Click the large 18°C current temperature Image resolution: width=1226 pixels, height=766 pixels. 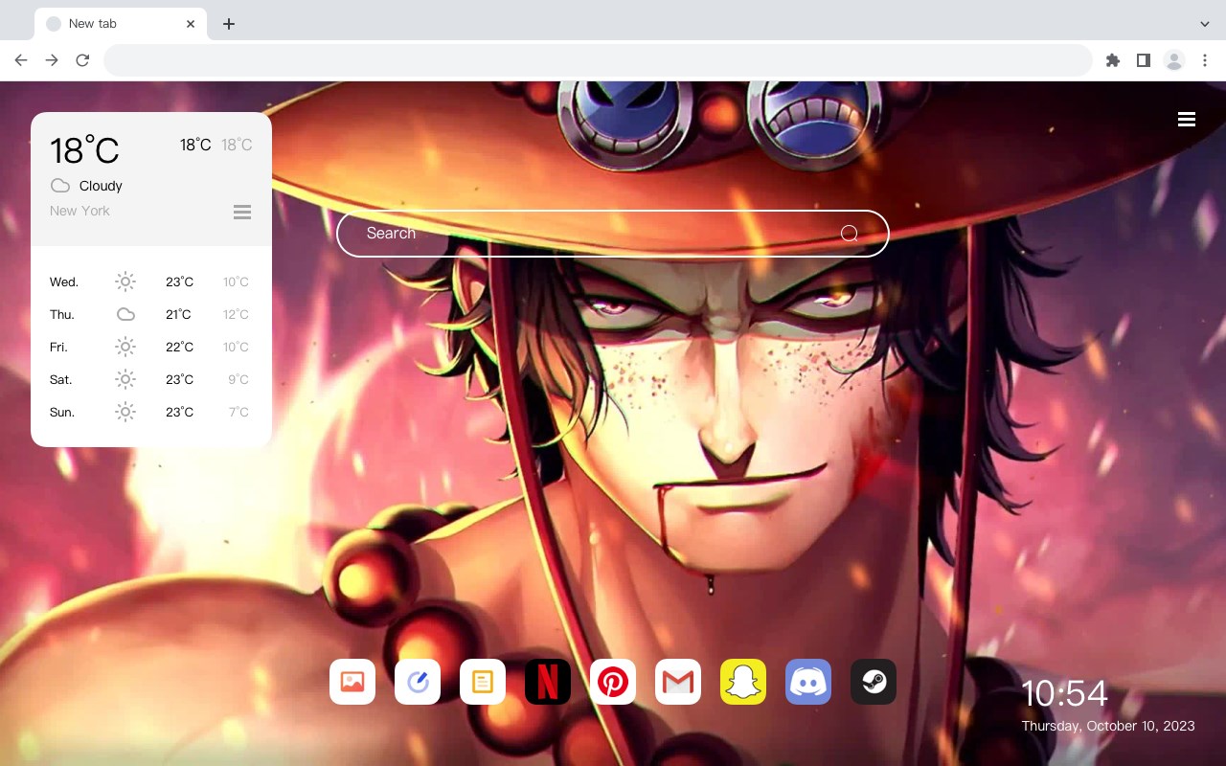coord(84,150)
